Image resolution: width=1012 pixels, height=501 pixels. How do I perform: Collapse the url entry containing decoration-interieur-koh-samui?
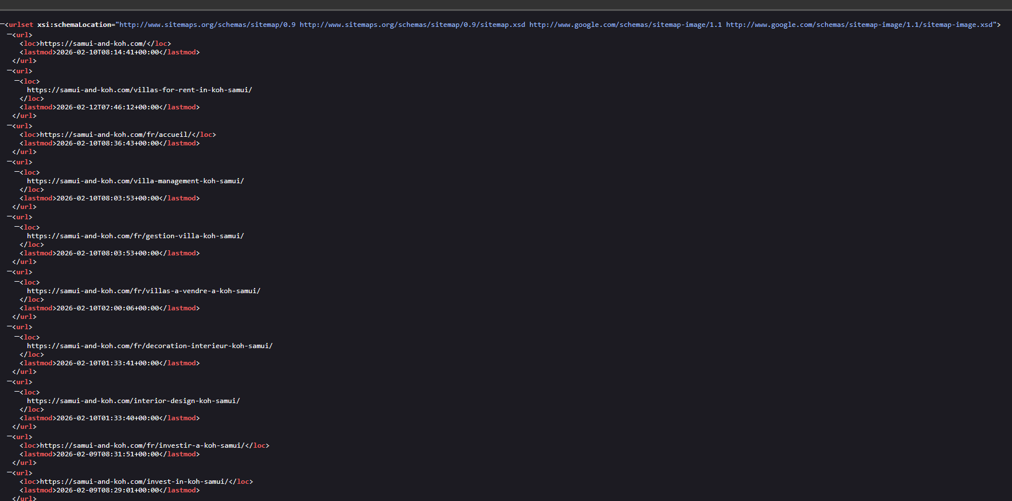click(x=10, y=327)
